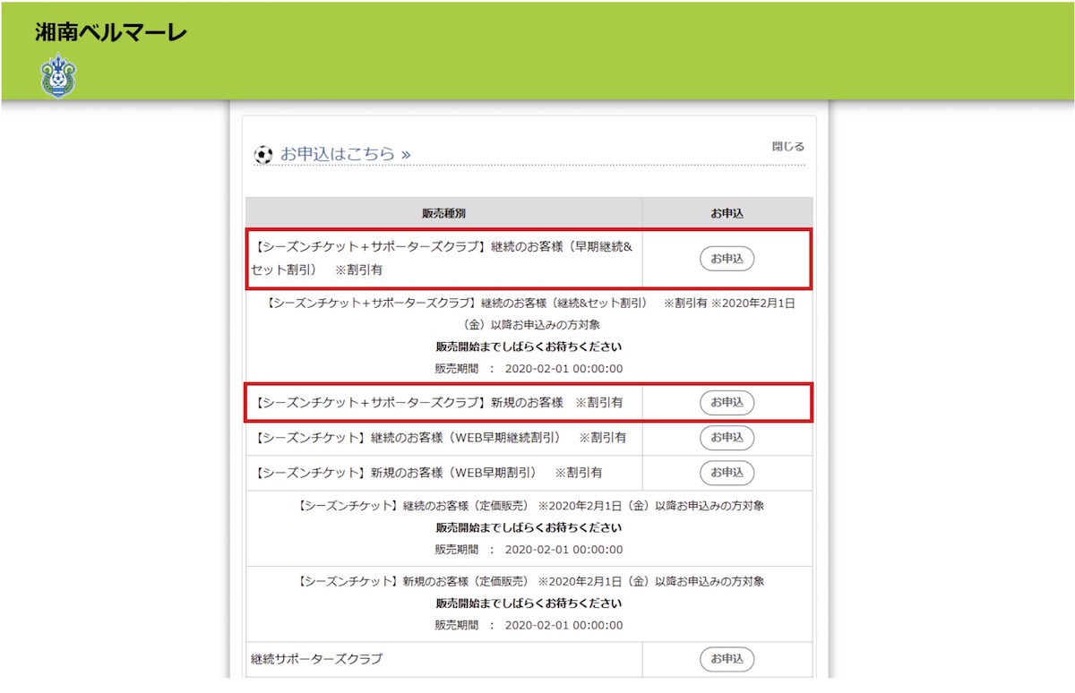Screen dimensions: 1075x693
Task: Apply for シーズンチケット 継続 WEB早期継続割引
Action: (727, 438)
